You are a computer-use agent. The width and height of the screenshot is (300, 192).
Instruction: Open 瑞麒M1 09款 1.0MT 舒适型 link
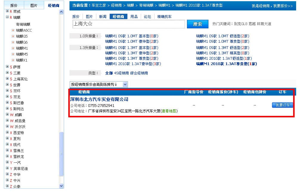click(x=223, y=36)
